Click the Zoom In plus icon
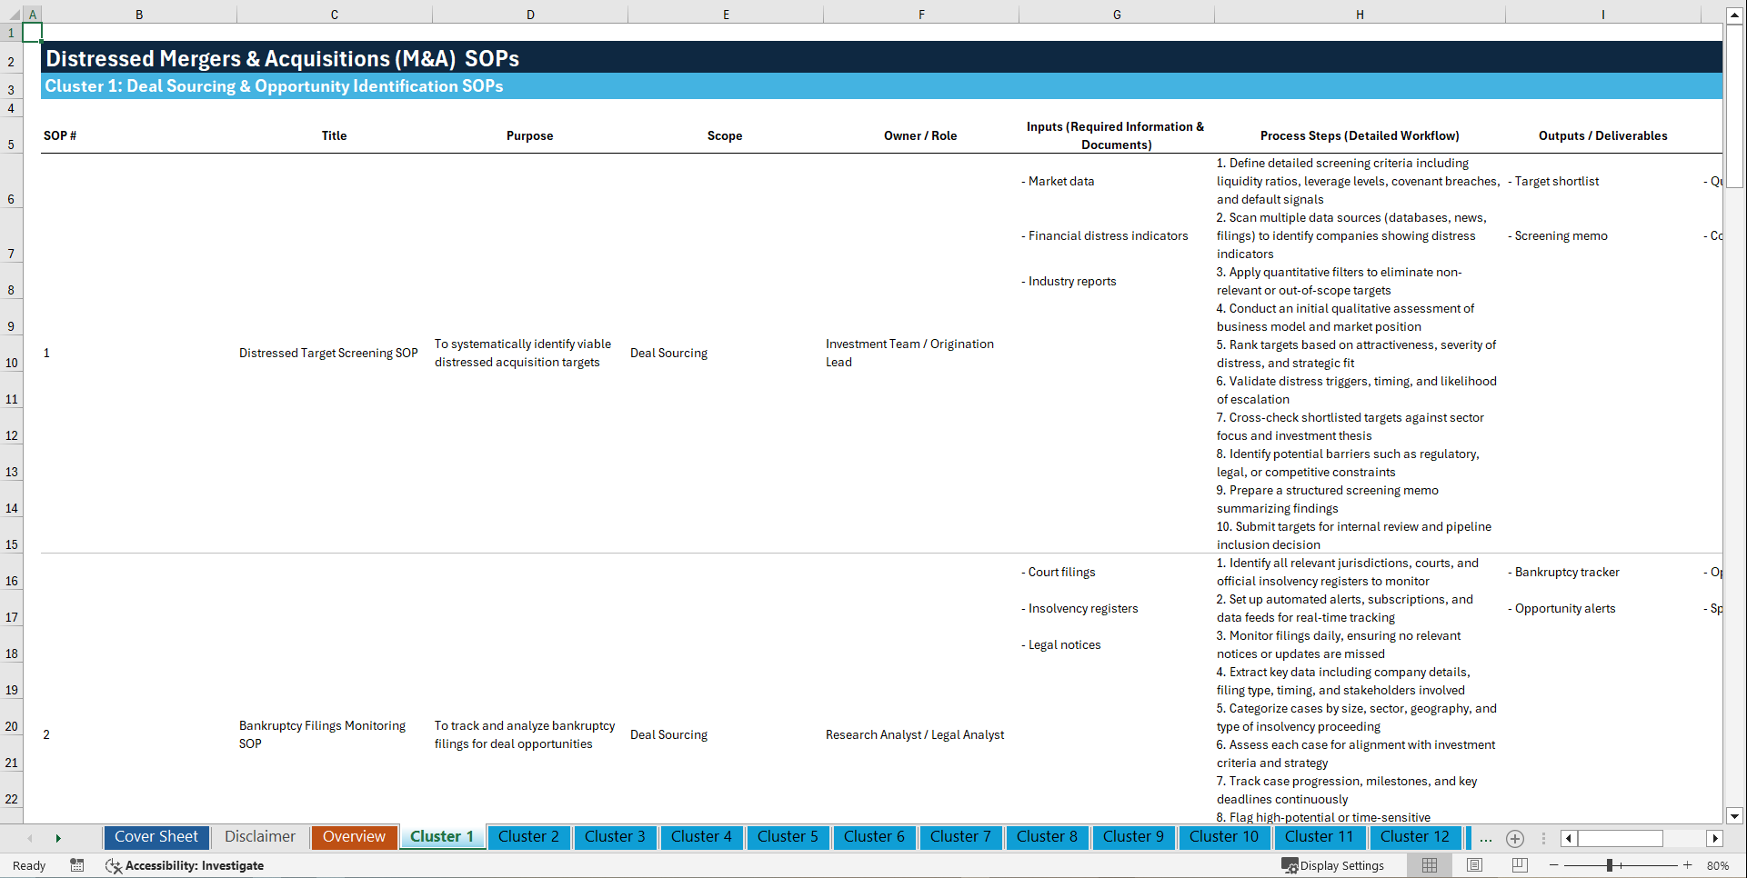 pos(1689,865)
